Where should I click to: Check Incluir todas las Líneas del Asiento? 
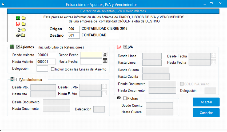[53, 69]
